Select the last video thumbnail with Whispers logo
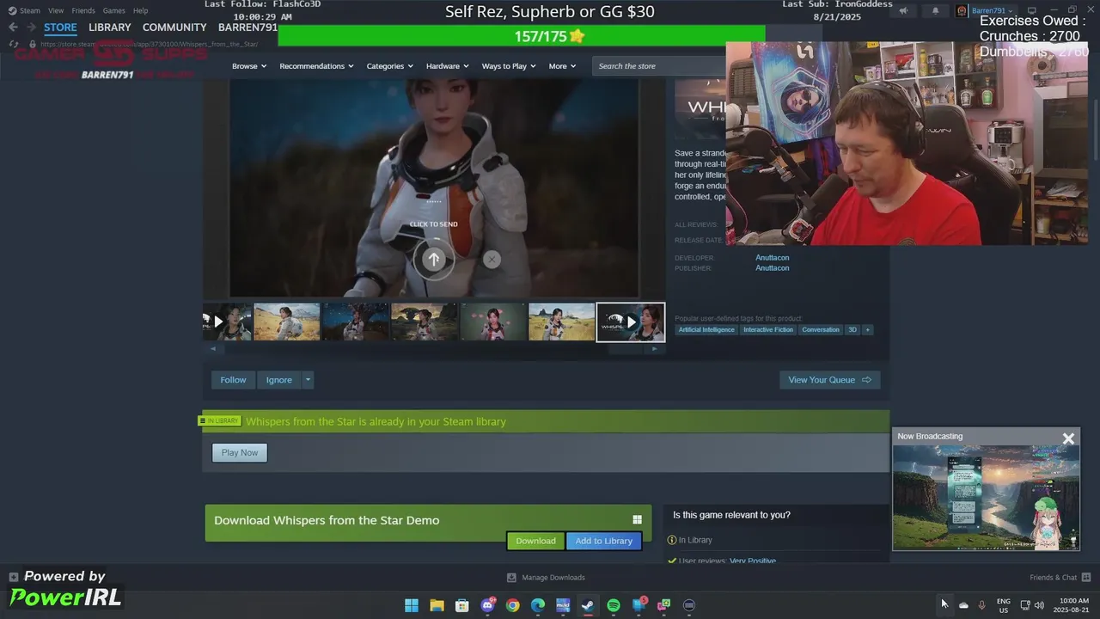 (x=631, y=322)
